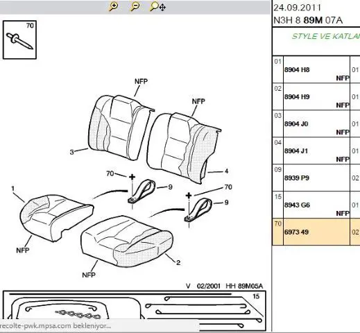The image size is (360, 333).
Task: Click reference number 03 in parts table
Action: [x=277, y=116]
